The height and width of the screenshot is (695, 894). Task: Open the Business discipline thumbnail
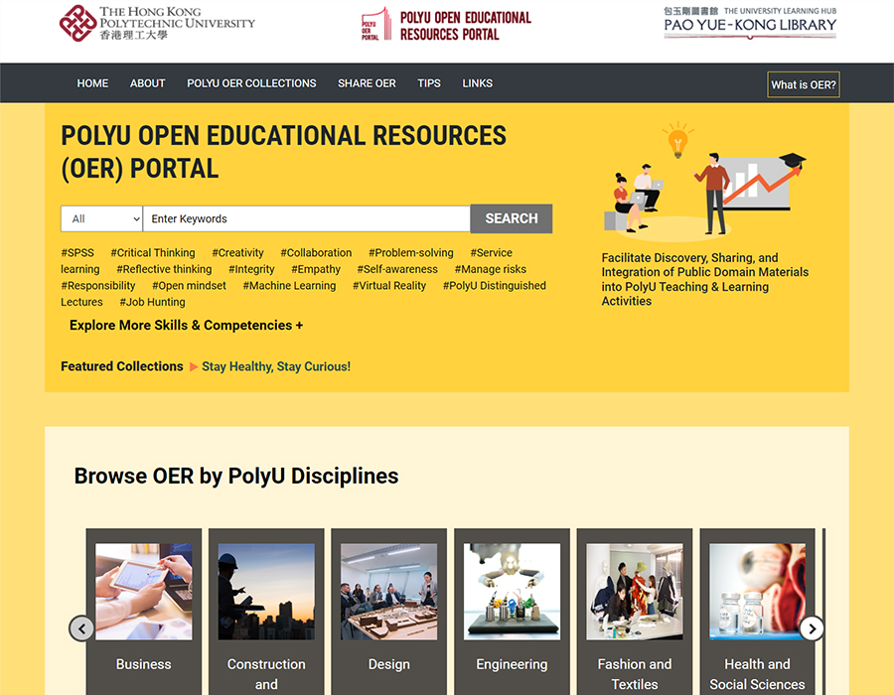144,592
